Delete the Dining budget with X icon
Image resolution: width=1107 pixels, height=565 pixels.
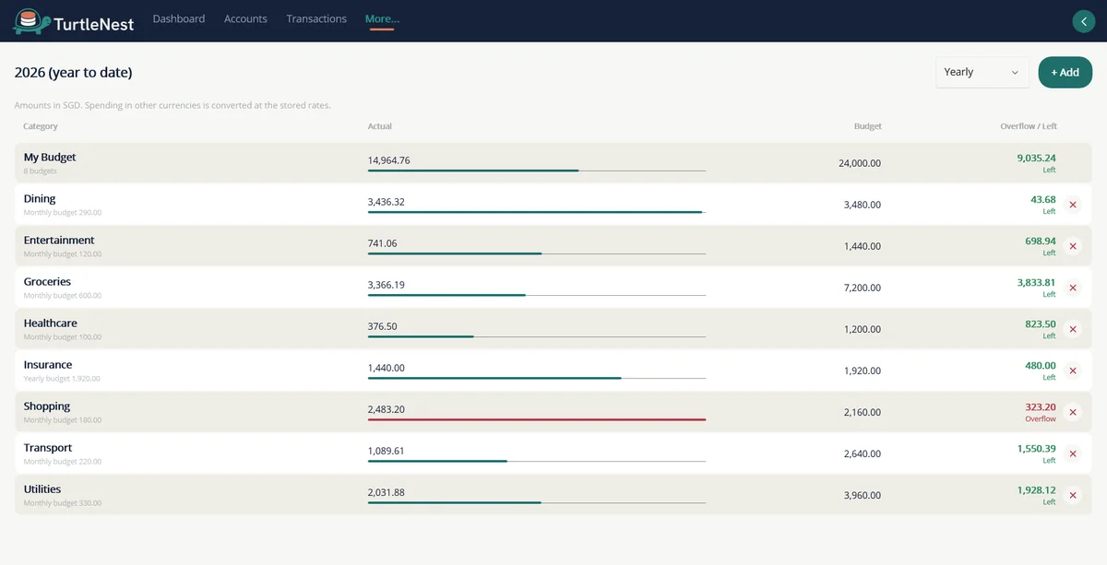pos(1072,205)
